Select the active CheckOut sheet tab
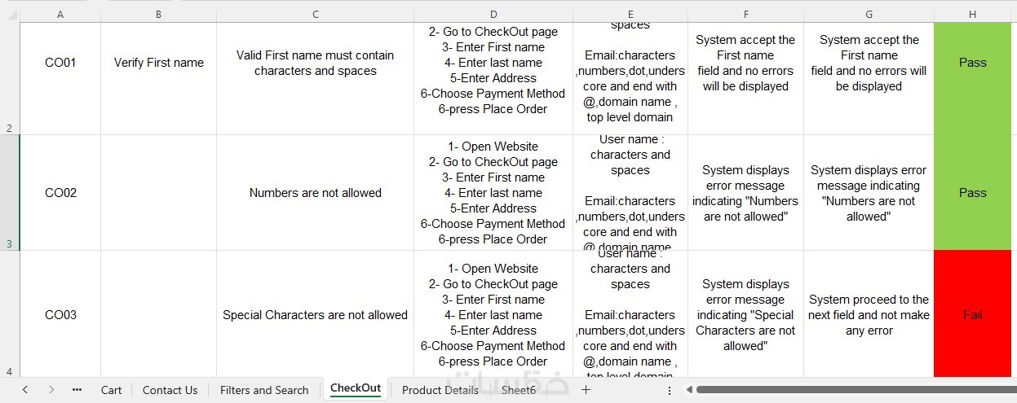 [x=356, y=388]
